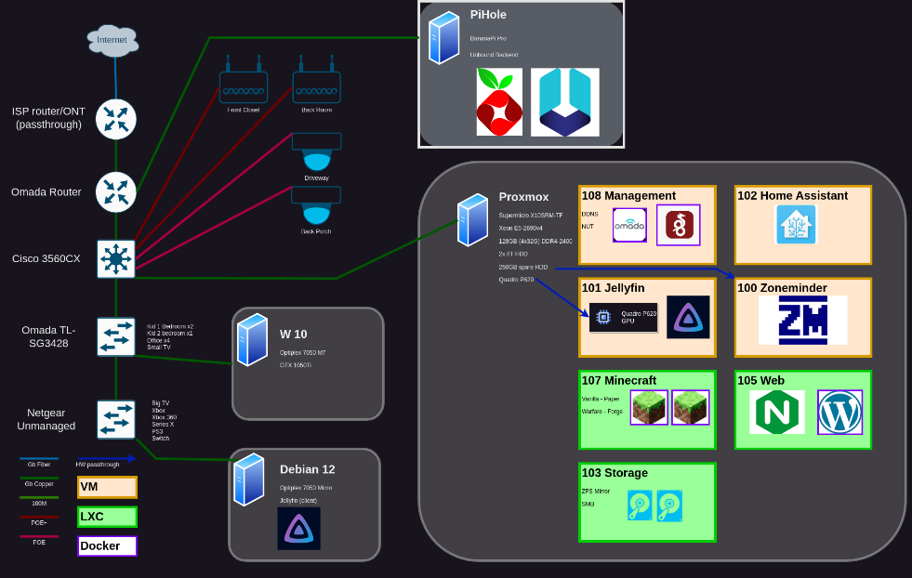Click the Optiplex 7050 Micro text
912x578 pixels.
click(x=305, y=488)
